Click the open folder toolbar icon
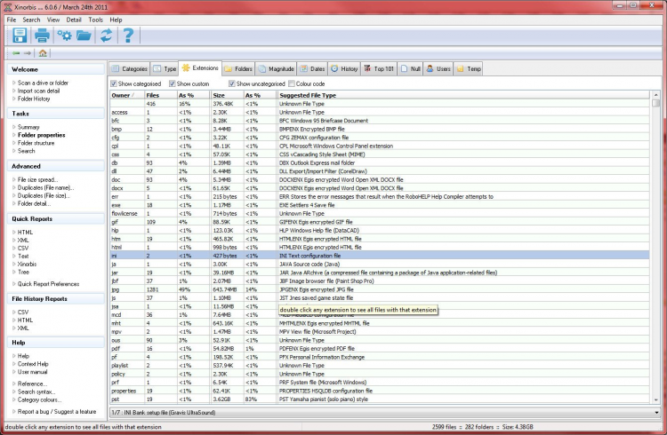Image resolution: width=667 pixels, height=435 pixels. point(84,36)
